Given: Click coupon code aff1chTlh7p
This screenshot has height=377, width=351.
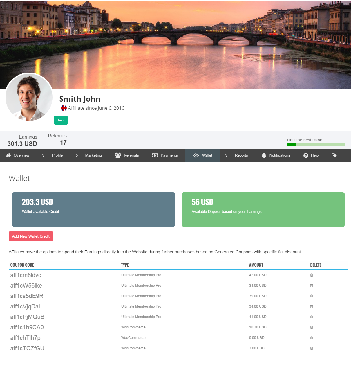Looking at the screenshot, I should (25, 338).
